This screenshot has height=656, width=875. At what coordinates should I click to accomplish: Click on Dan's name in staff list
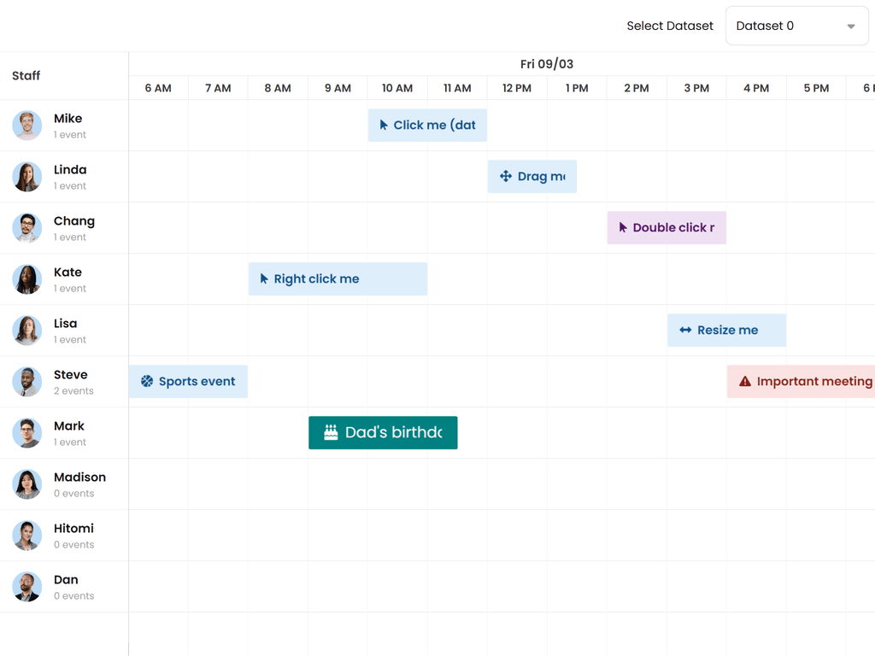[x=66, y=580]
